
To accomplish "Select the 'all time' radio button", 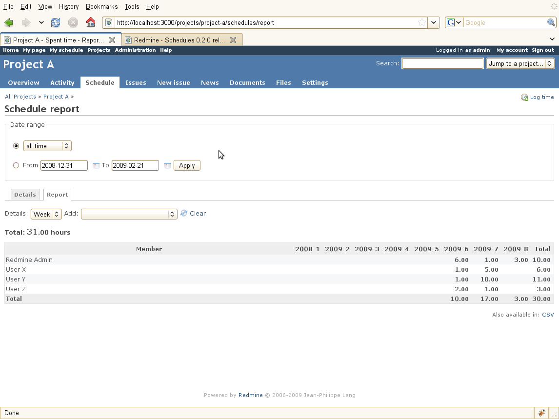I will pyautogui.click(x=16, y=146).
